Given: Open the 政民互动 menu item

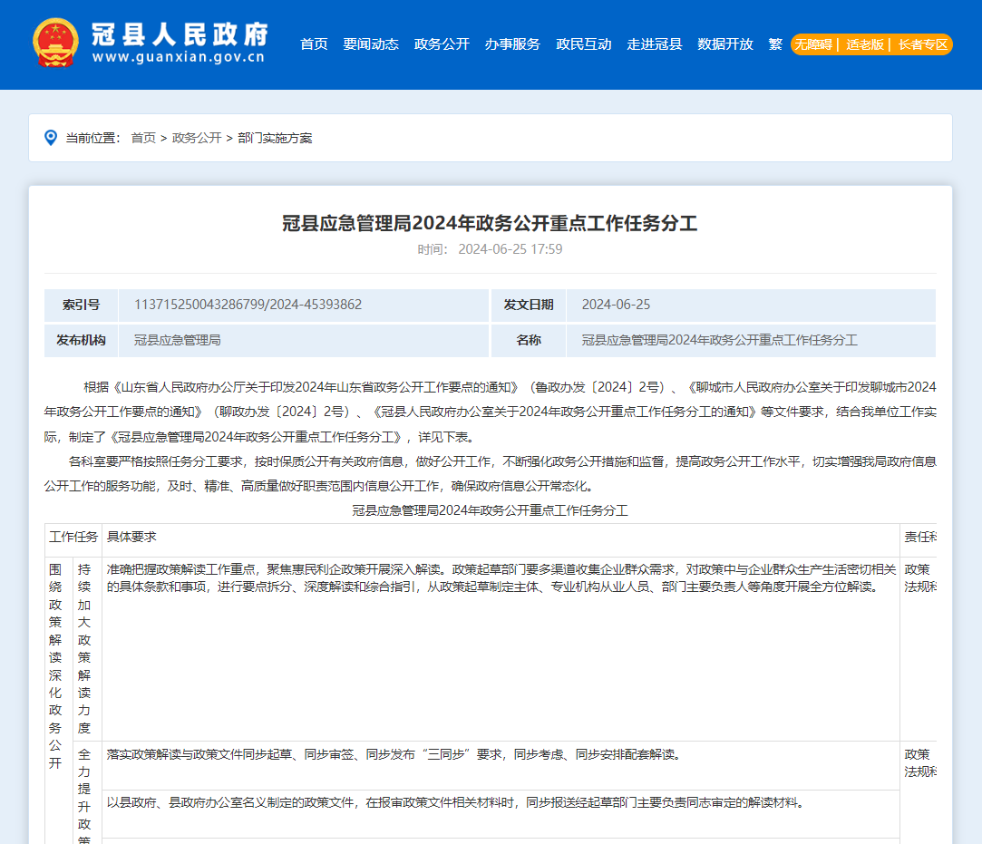Looking at the screenshot, I should pos(584,44).
